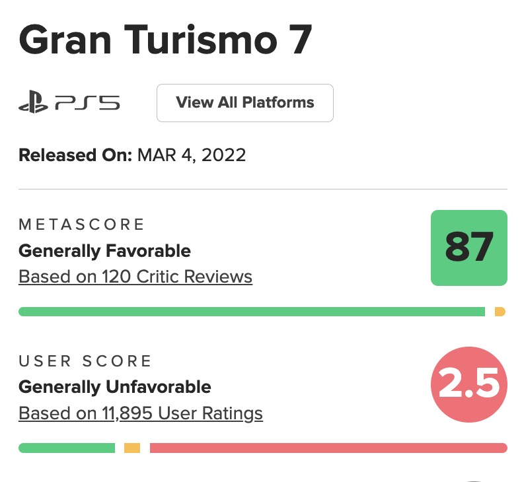Open the 120 Critic Reviews link
Screen dimensions: 522x482
click(x=135, y=276)
